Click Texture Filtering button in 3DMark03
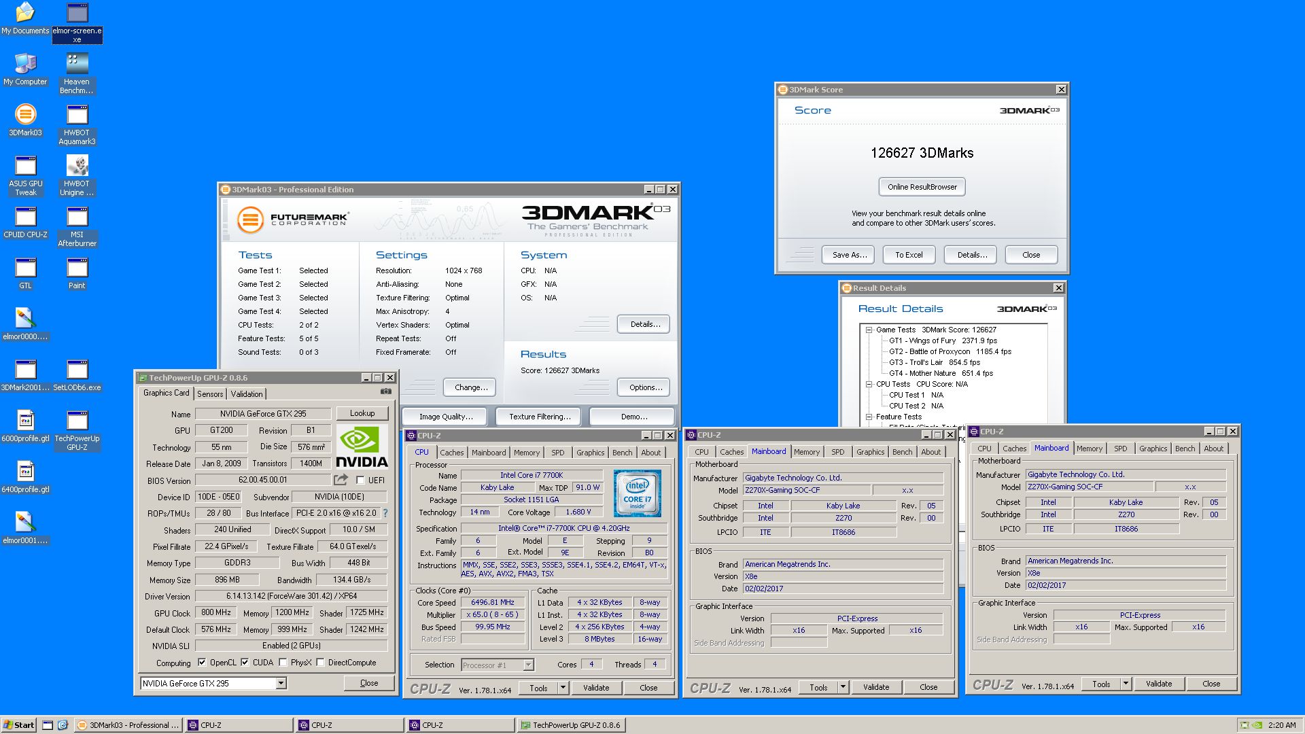 pos(540,417)
